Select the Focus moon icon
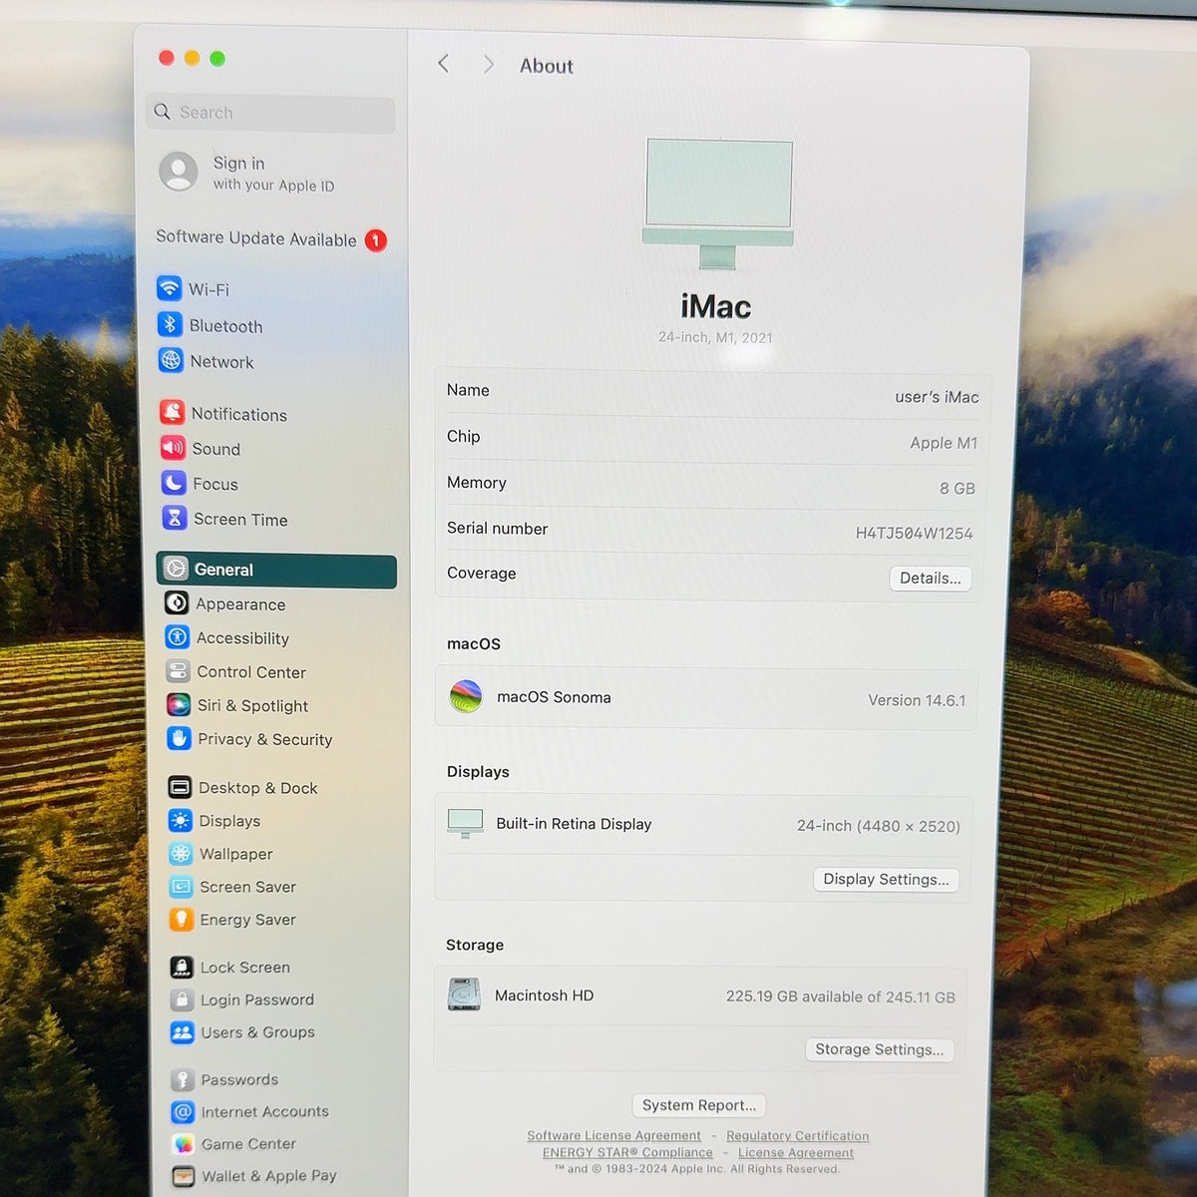This screenshot has height=1197, width=1197. [174, 483]
